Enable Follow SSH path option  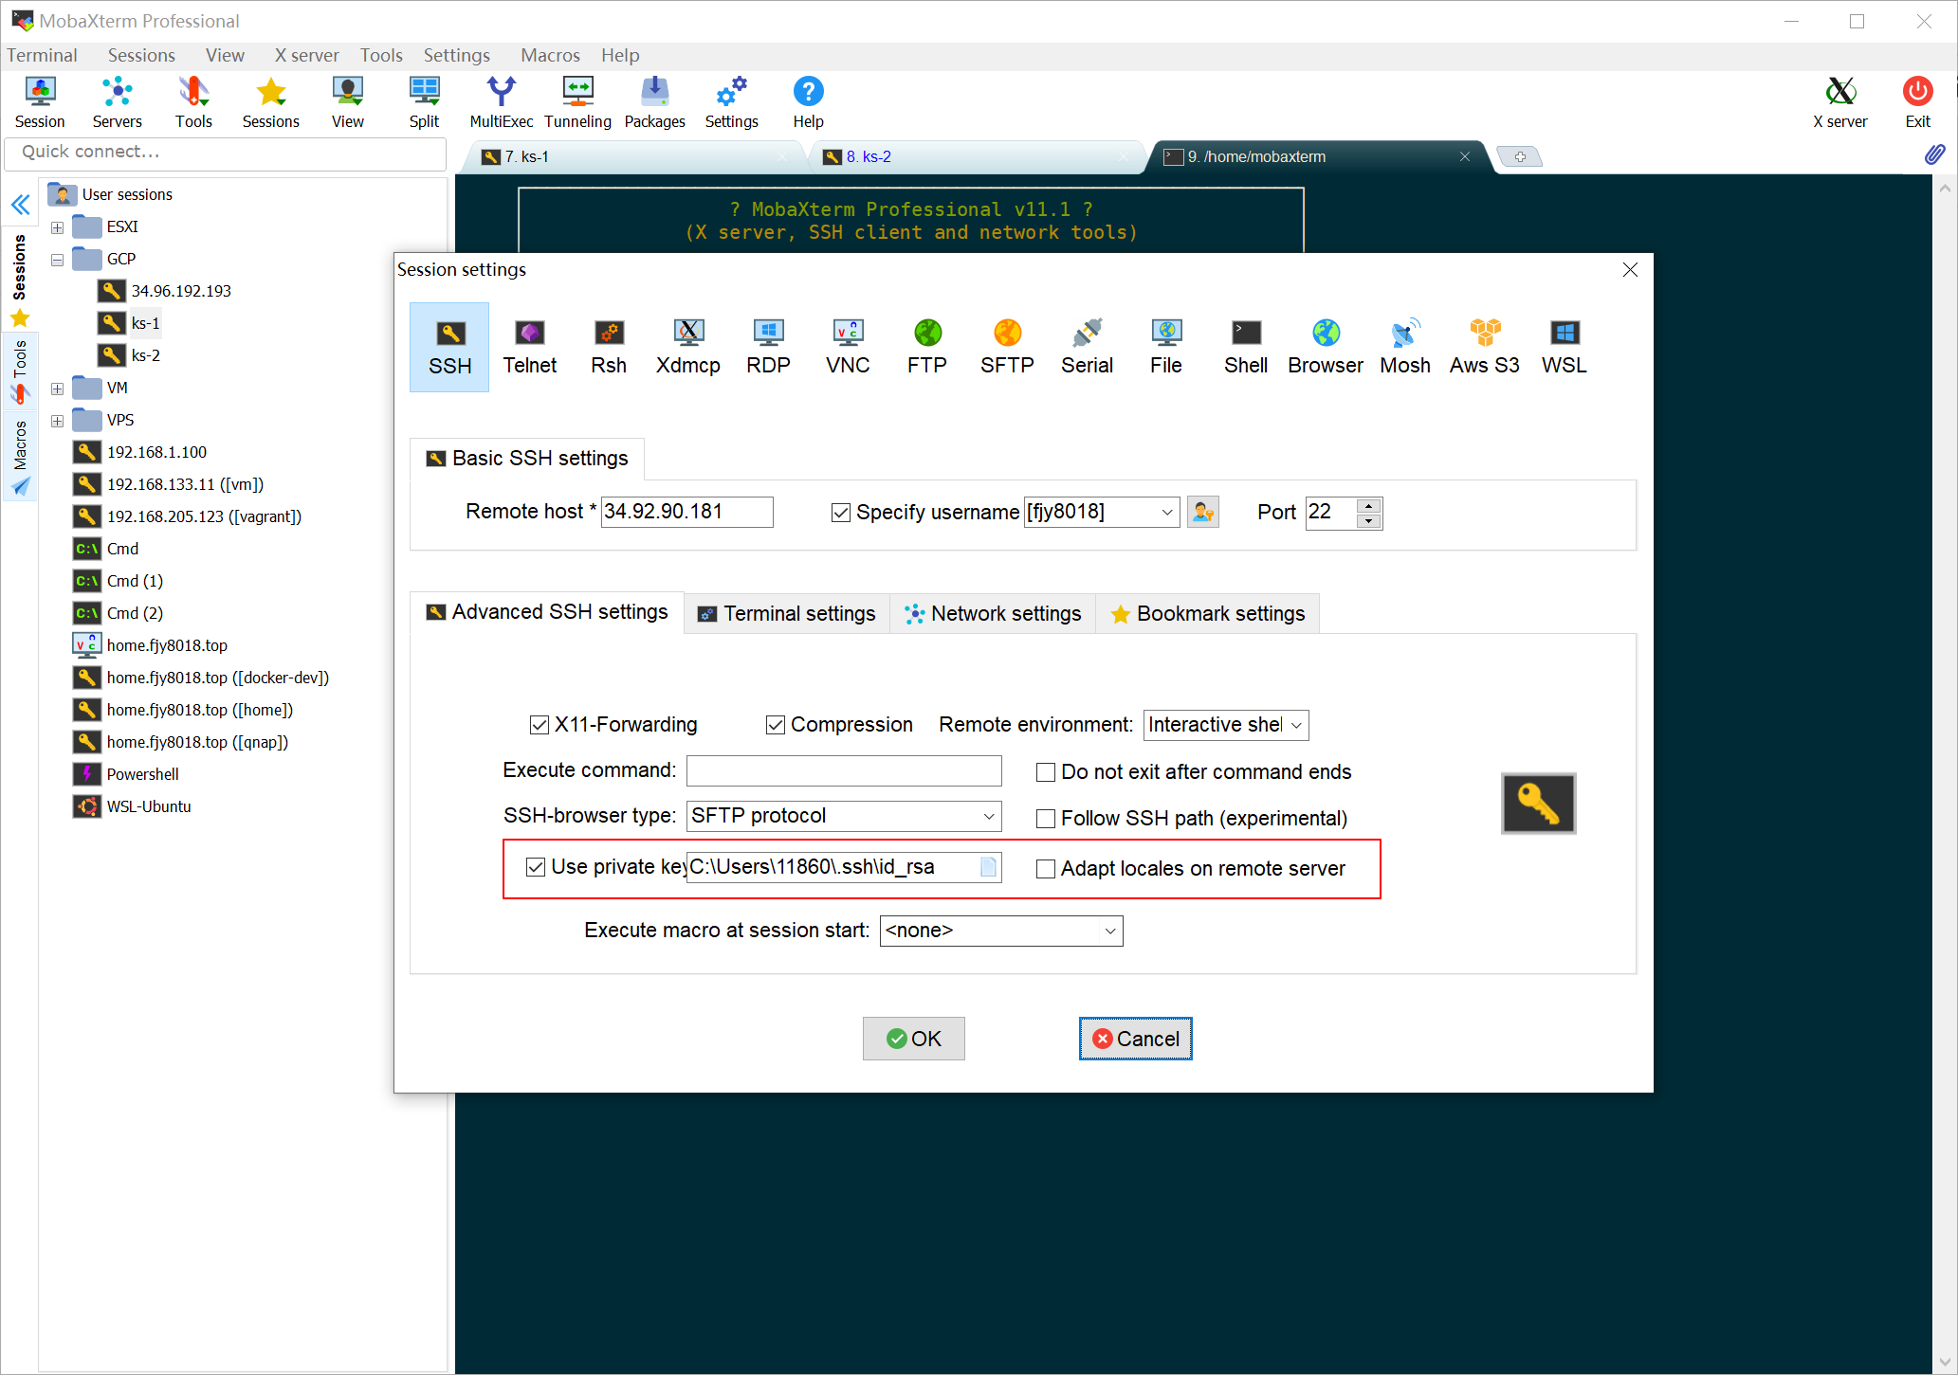point(1046,819)
